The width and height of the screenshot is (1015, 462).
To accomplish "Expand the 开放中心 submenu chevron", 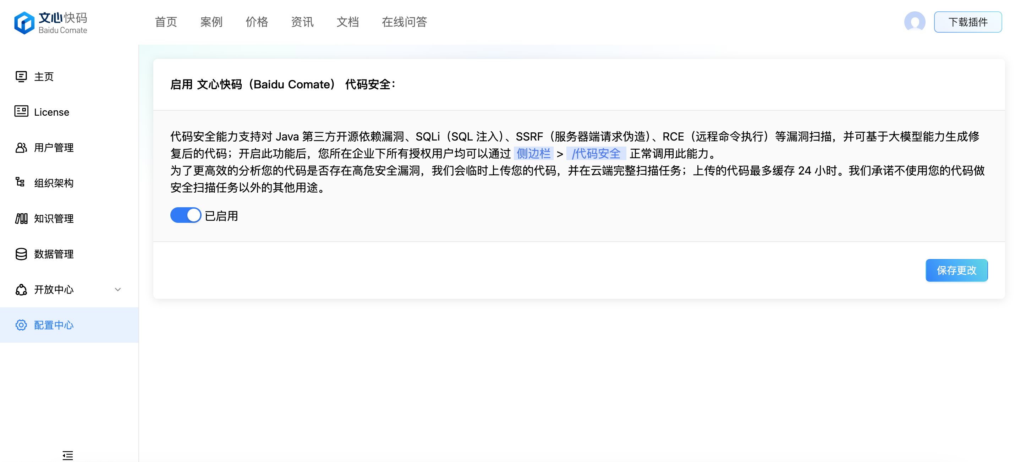I will click(118, 290).
